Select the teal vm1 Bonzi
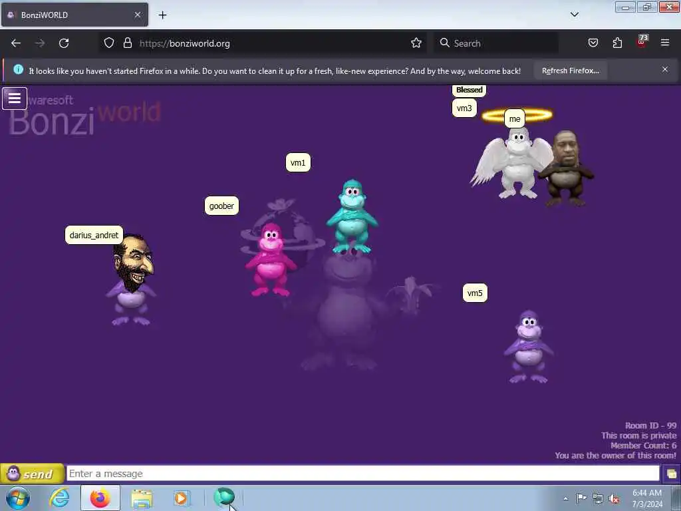The width and height of the screenshot is (681, 511). (352, 216)
